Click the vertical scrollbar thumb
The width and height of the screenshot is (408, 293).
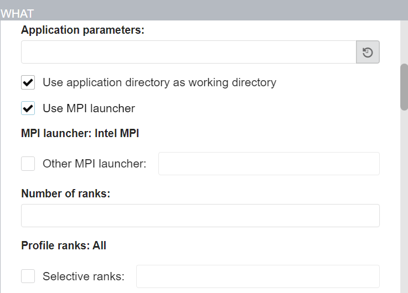pos(404,87)
